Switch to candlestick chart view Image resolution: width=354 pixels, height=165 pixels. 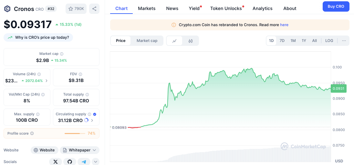(x=191, y=41)
